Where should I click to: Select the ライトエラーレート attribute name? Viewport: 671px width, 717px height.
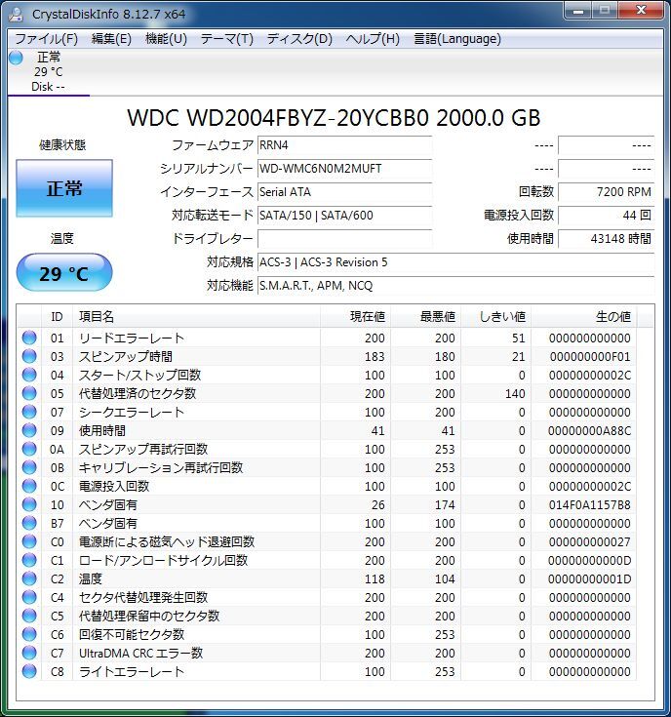click(x=132, y=671)
